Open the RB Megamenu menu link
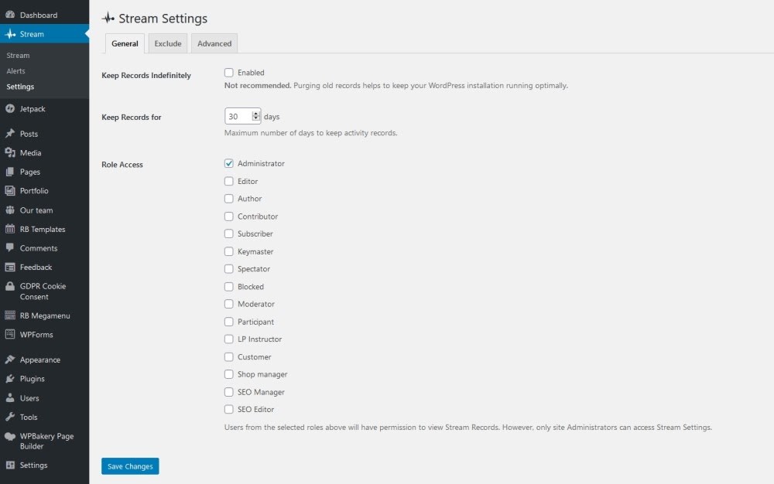 click(44, 315)
